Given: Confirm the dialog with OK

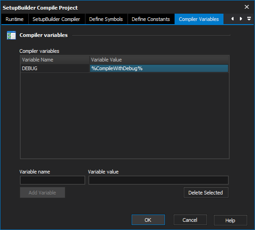Looking at the screenshot, I should pos(148,220).
